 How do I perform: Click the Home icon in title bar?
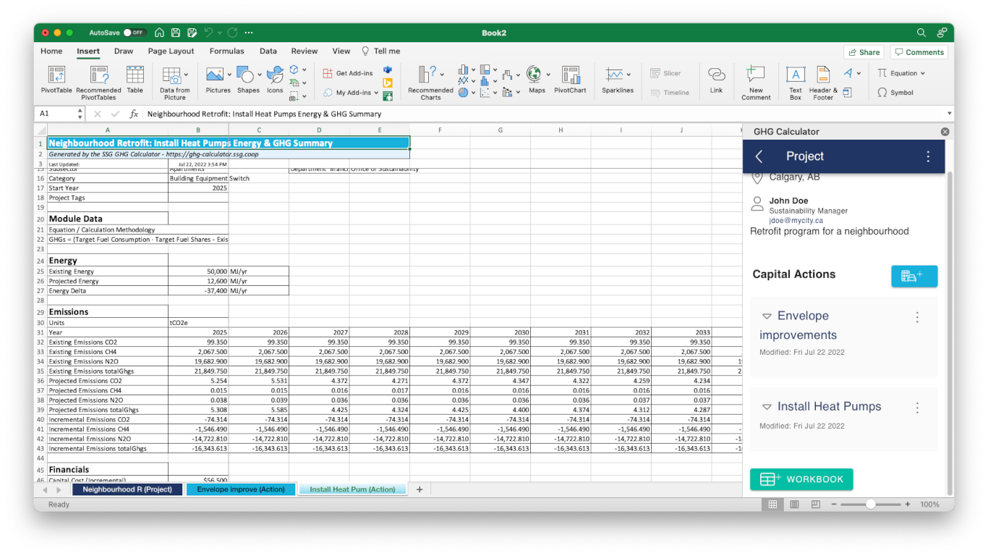159,33
